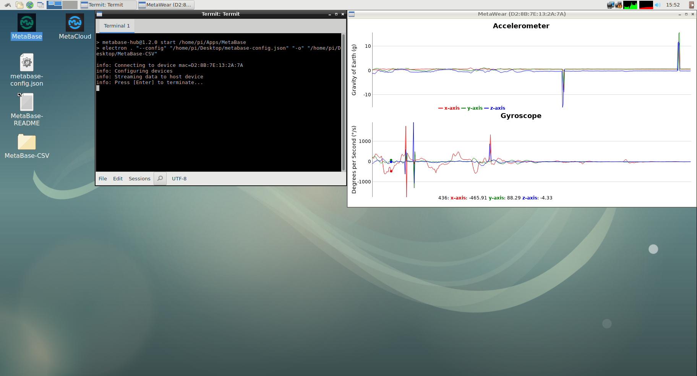Click the 'Press [Enter] to terminate...' terminal line
This screenshot has height=376, width=697.
pos(150,83)
